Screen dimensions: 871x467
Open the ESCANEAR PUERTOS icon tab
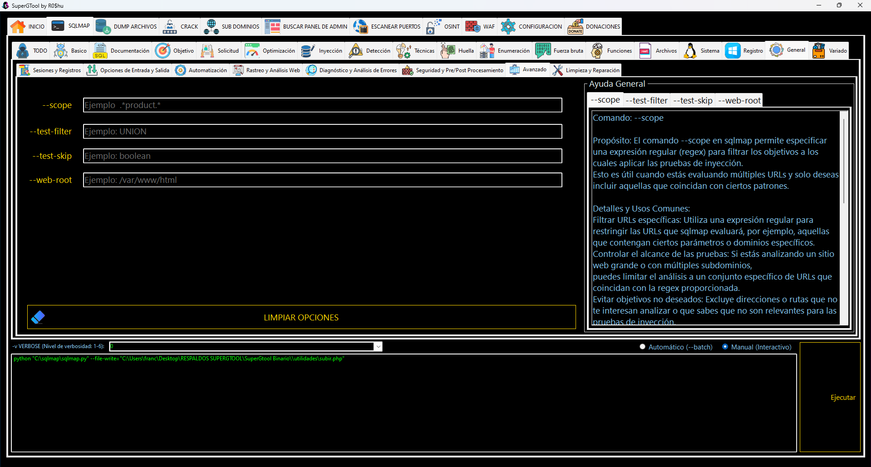pos(360,27)
